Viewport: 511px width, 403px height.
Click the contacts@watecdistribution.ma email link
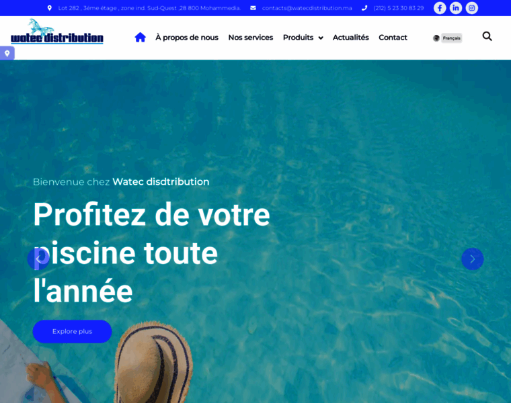coord(307,8)
